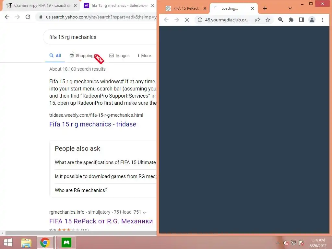Share this page from the address bar

pos(257,20)
